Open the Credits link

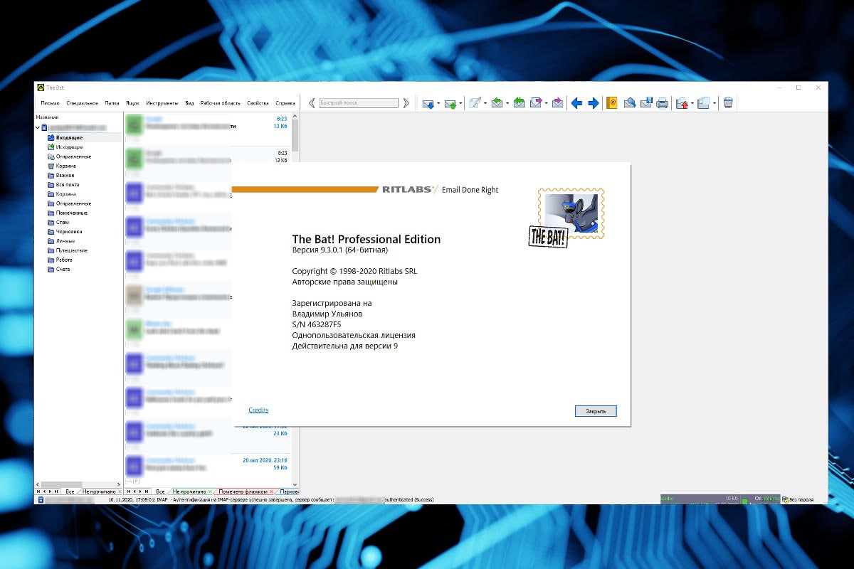258,410
